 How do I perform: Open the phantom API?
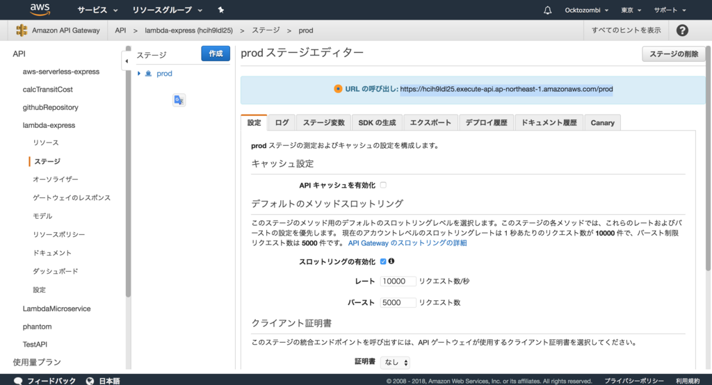pos(38,327)
